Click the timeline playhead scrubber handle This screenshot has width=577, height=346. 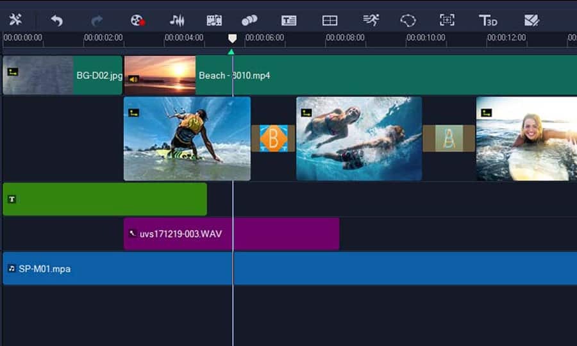[232, 38]
